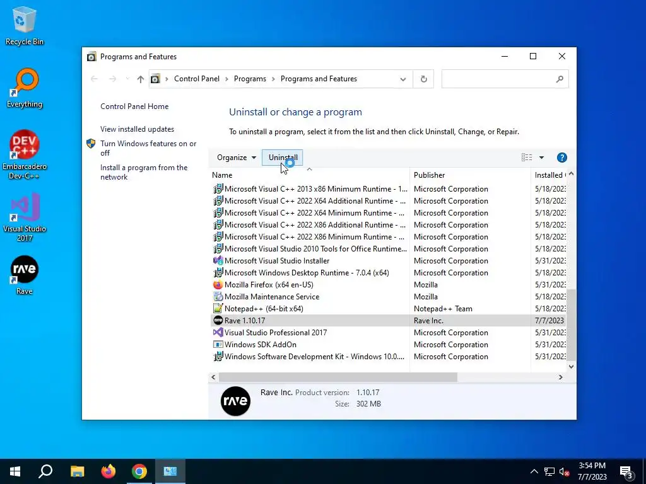Image resolution: width=646 pixels, height=484 pixels.
Task: Launch Google Chrome from the taskbar
Action: [x=139, y=471]
